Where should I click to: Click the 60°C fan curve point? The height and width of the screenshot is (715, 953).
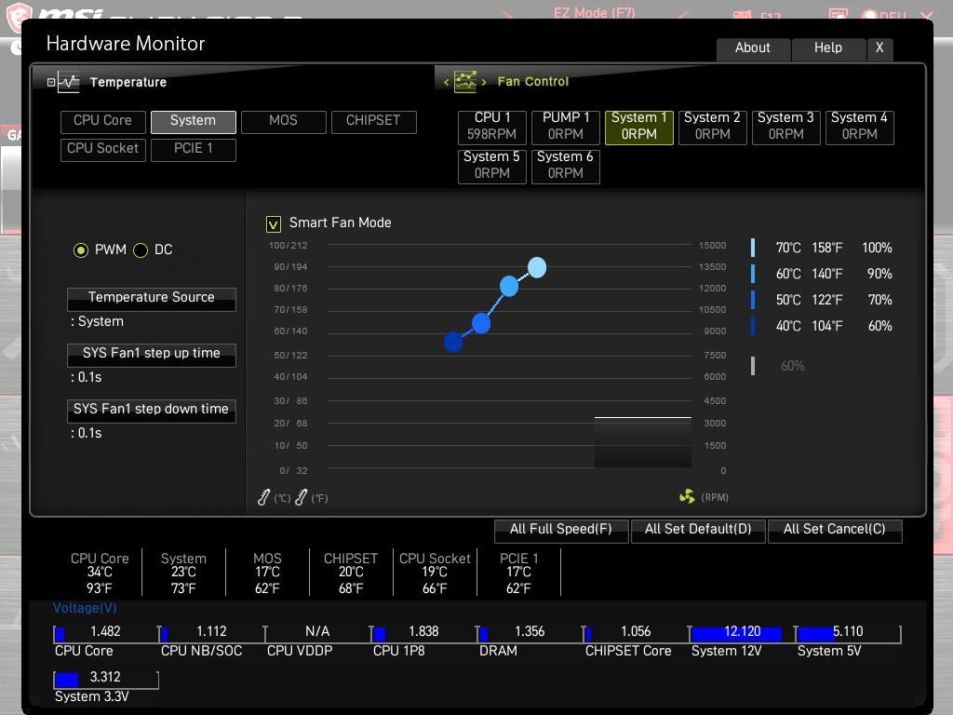(x=509, y=286)
